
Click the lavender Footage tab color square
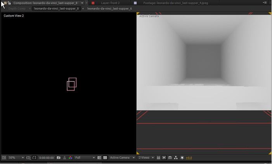[135, 3]
